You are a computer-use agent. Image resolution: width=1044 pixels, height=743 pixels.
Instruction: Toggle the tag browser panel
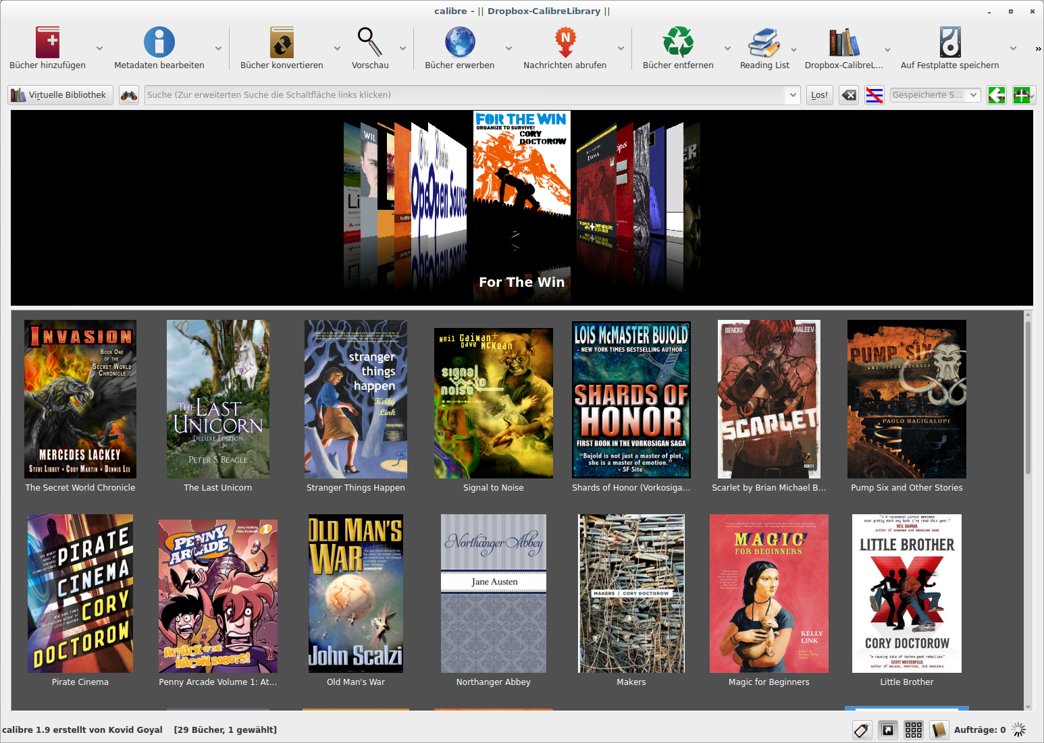tap(862, 730)
